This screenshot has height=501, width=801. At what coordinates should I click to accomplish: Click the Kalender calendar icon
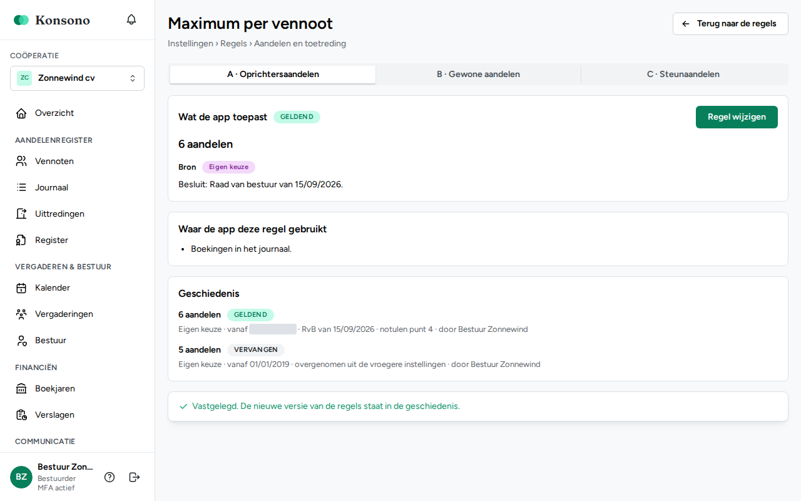[21, 288]
